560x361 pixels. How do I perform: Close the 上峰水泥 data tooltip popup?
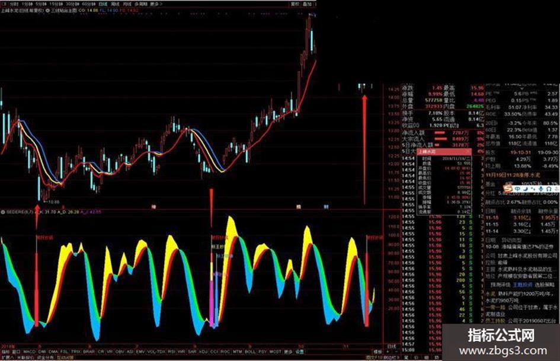(x=468, y=152)
